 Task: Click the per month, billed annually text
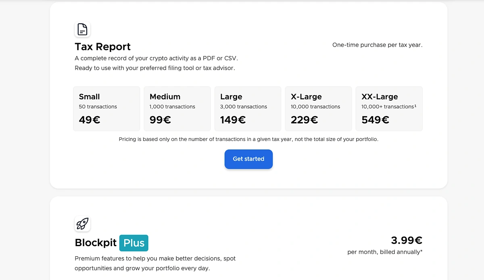[x=384, y=252]
